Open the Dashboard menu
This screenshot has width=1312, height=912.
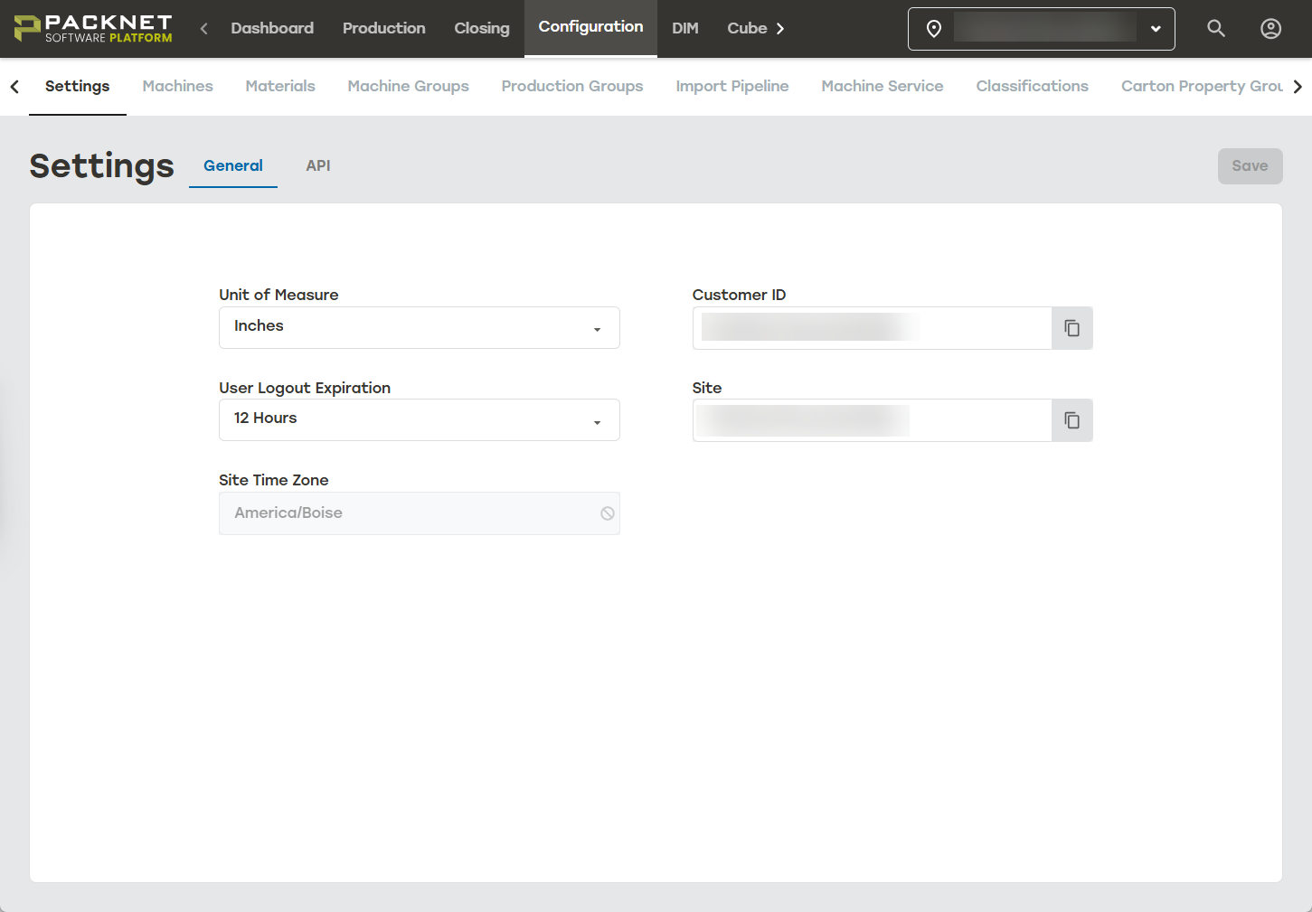tap(272, 28)
